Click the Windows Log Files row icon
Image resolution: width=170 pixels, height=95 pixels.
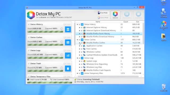pos(84,67)
